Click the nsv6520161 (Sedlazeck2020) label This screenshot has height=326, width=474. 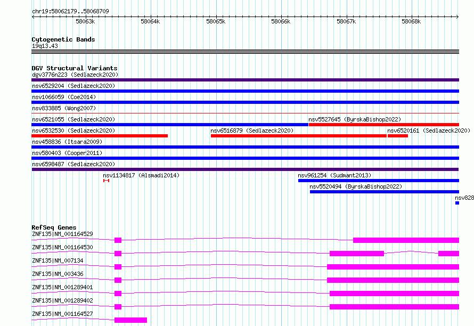(429, 131)
